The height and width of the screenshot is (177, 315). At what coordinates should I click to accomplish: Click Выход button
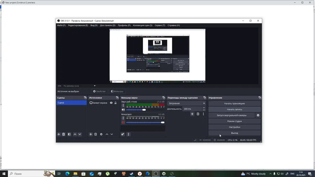pyautogui.click(x=234, y=133)
